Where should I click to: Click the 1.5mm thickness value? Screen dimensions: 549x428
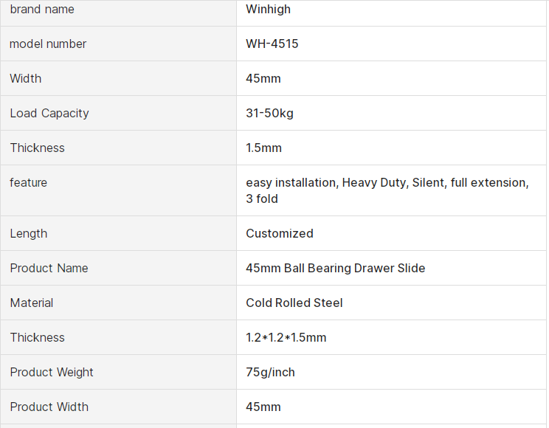coord(263,148)
